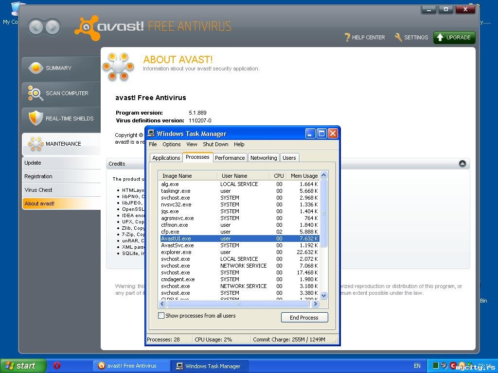Sort processes by Image Name column

tap(188, 176)
